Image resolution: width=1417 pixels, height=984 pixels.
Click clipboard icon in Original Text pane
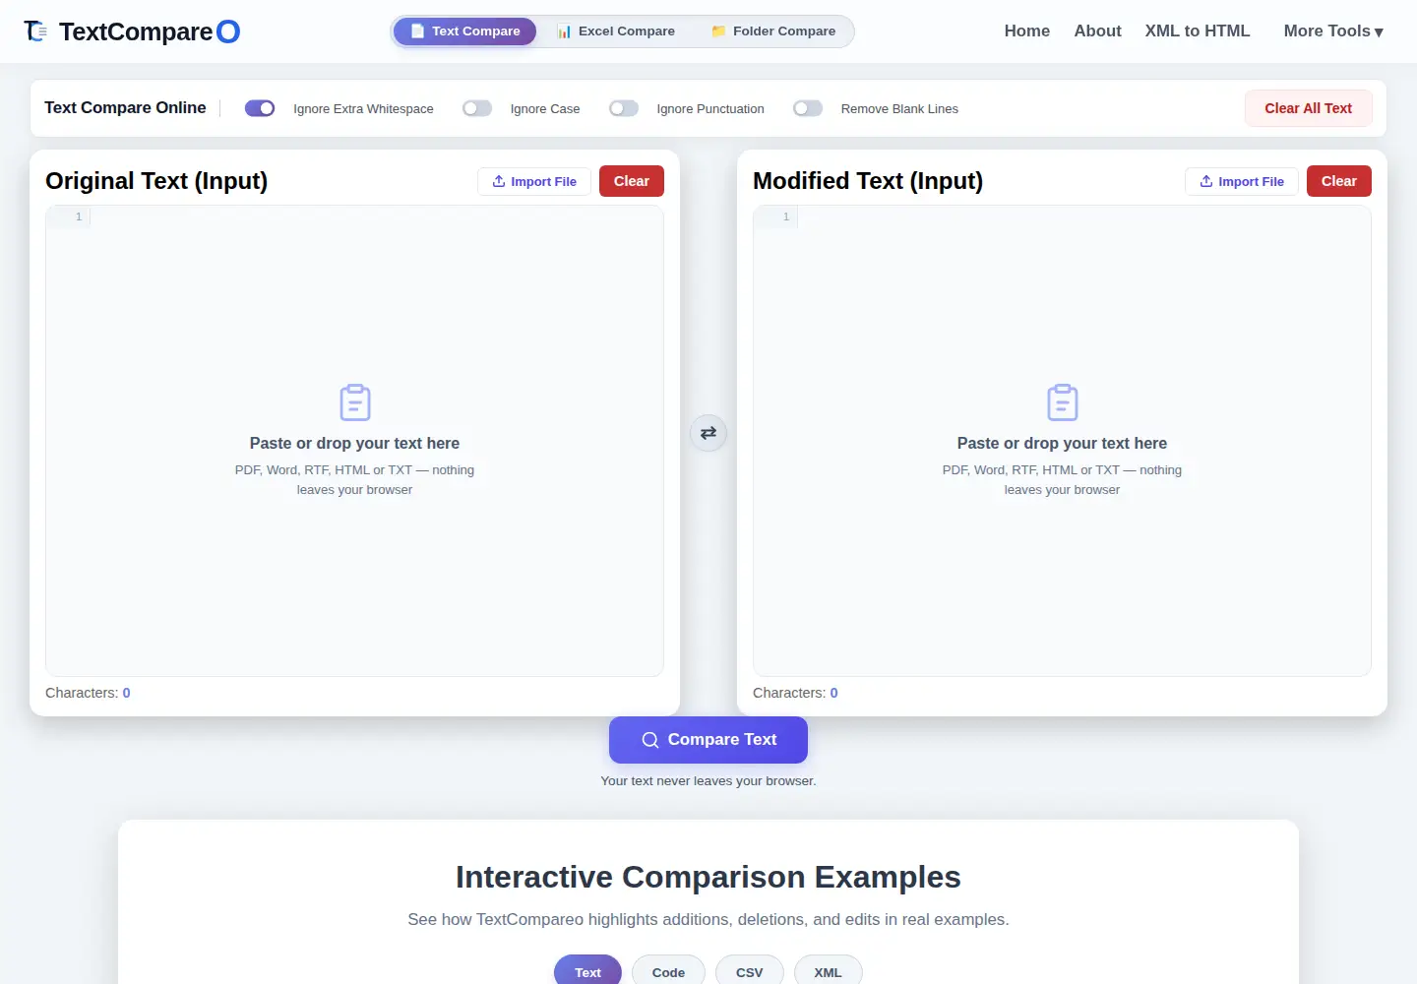[355, 402]
